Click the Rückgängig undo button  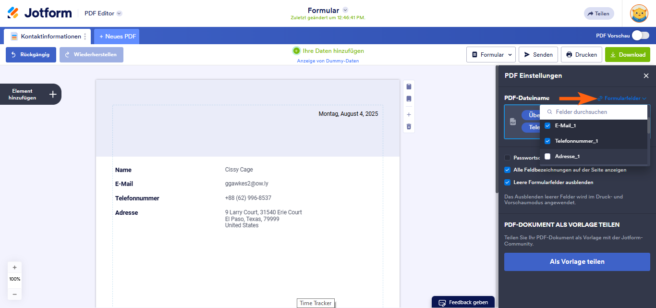coord(31,55)
